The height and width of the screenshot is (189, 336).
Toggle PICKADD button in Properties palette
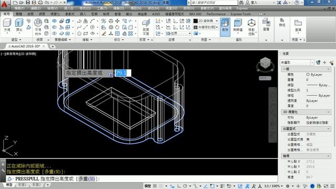(318, 62)
